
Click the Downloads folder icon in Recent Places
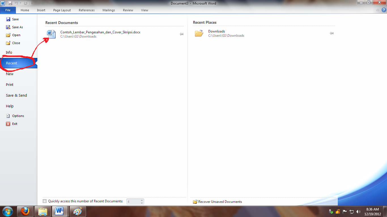click(x=199, y=33)
